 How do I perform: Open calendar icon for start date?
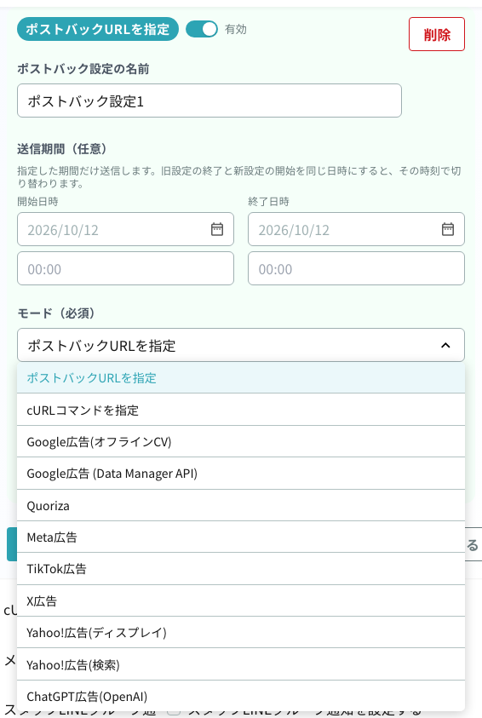click(x=217, y=229)
